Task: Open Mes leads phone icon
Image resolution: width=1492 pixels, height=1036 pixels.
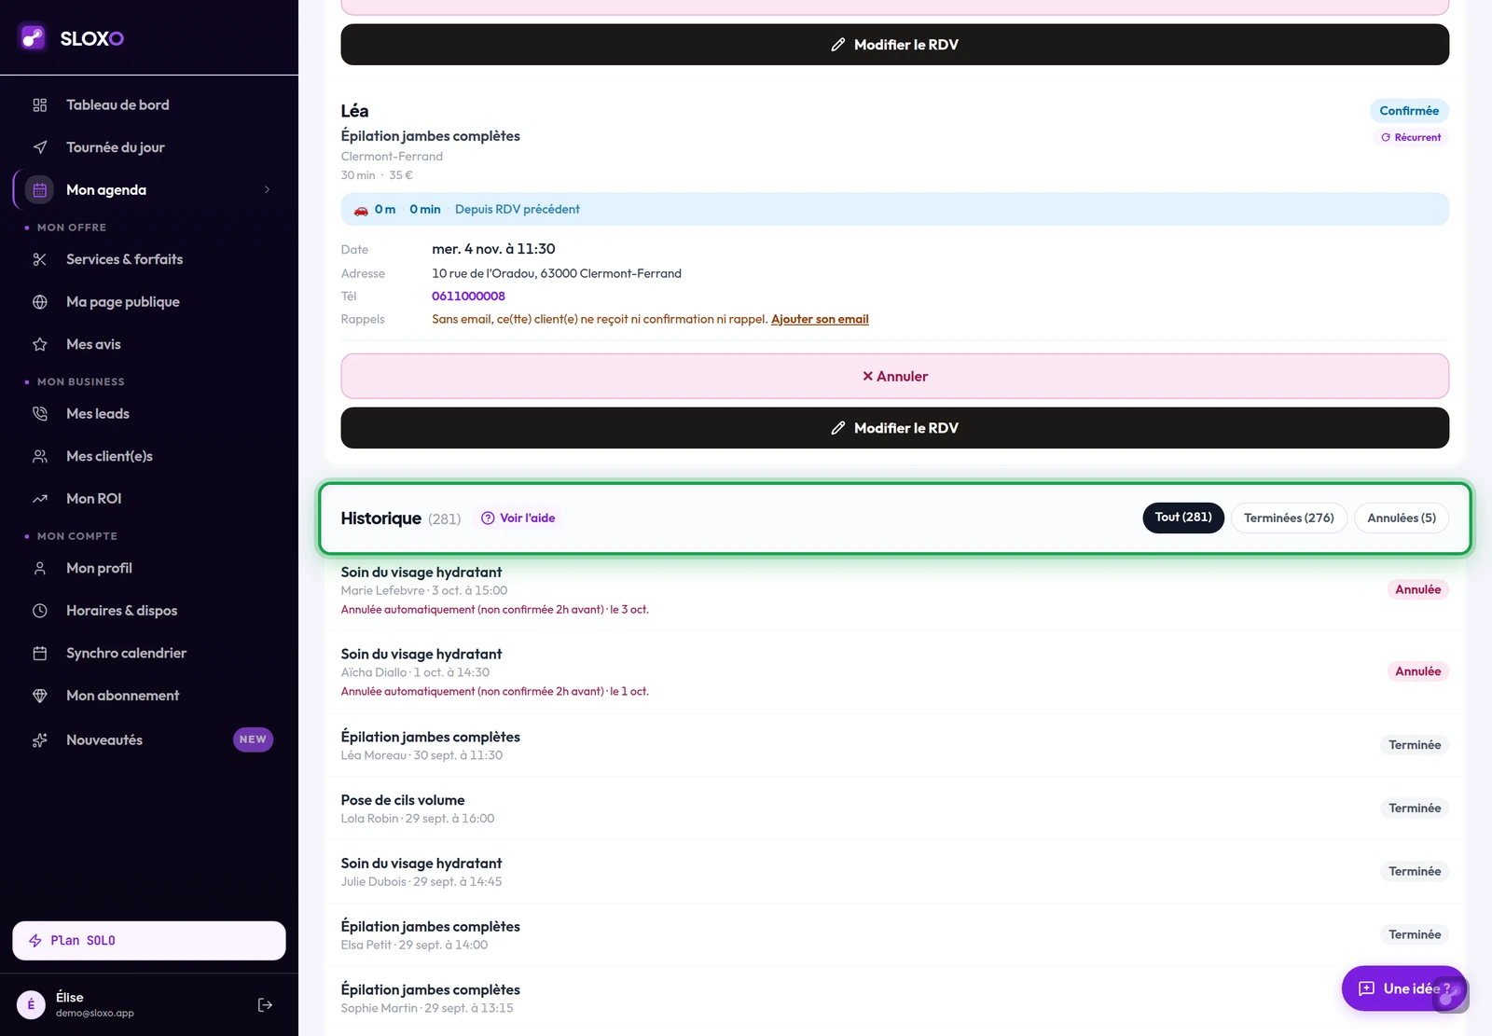Action: pyautogui.click(x=40, y=414)
